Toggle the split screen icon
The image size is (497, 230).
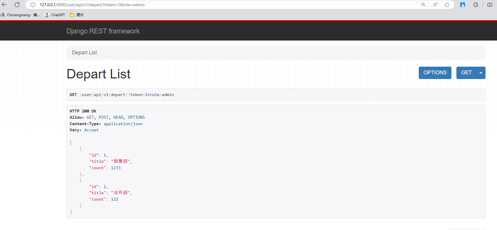coord(490,5)
